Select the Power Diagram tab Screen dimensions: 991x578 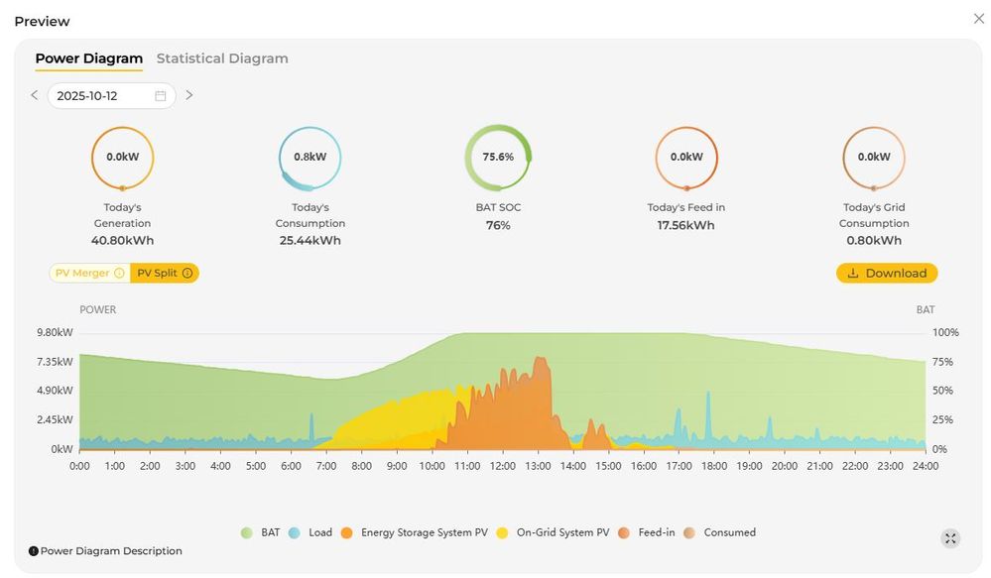[88, 58]
